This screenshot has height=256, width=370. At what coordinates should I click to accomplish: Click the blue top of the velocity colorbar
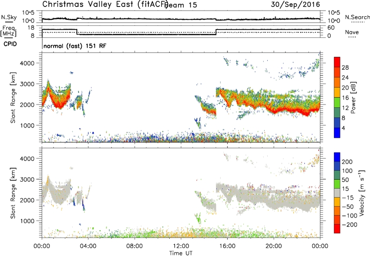pos(337,157)
